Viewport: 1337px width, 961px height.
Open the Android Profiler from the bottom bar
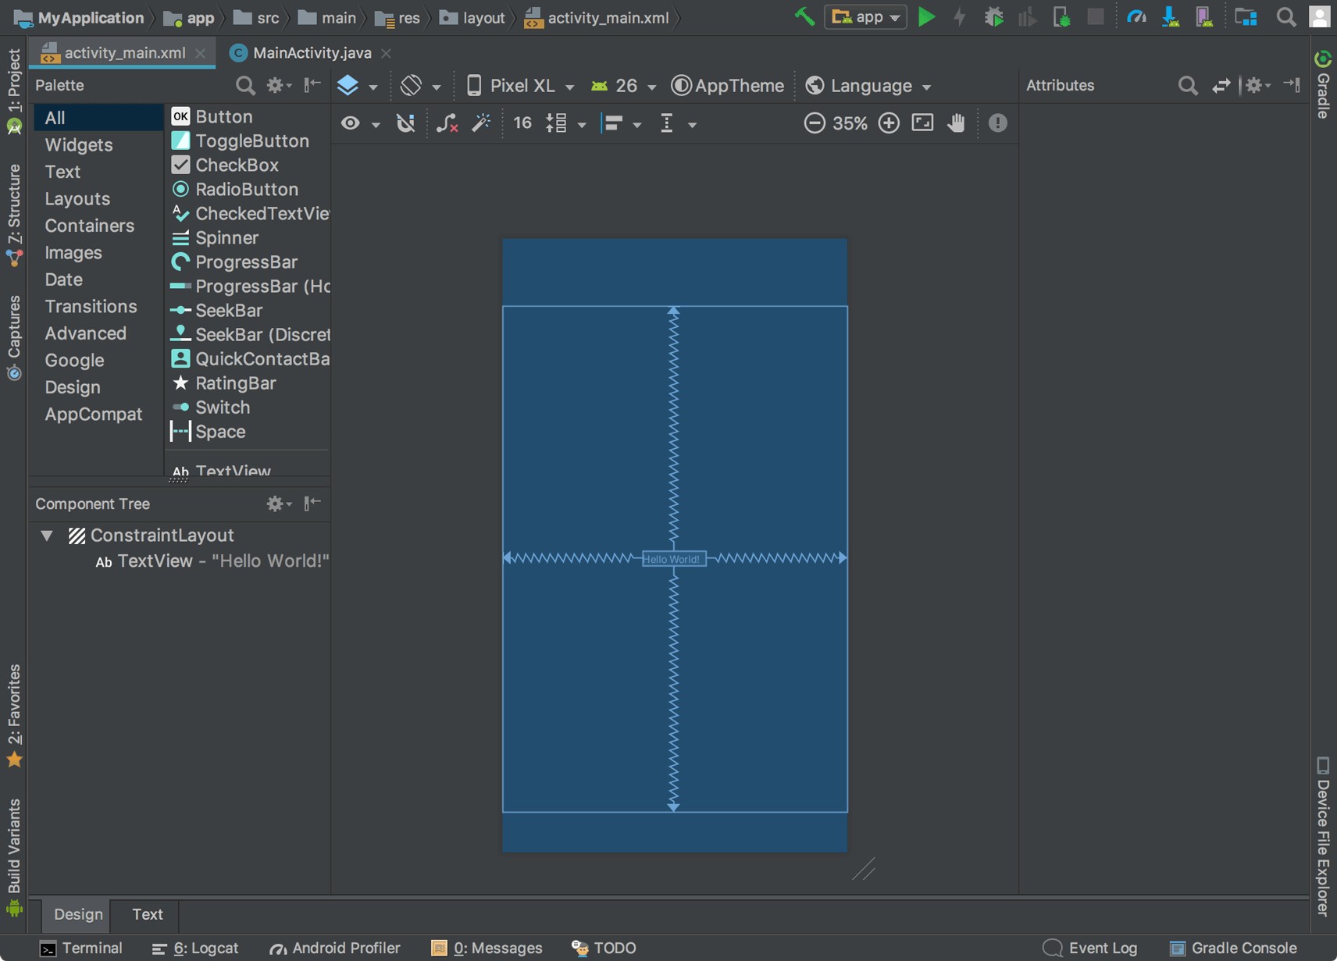[x=333, y=948]
